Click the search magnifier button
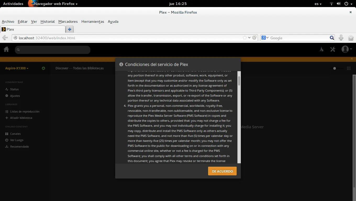Viewport: 356px width, 201px height. (x=332, y=38)
